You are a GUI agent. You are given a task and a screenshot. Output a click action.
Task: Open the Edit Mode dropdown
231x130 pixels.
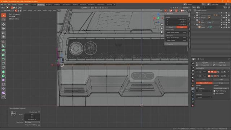8,10
